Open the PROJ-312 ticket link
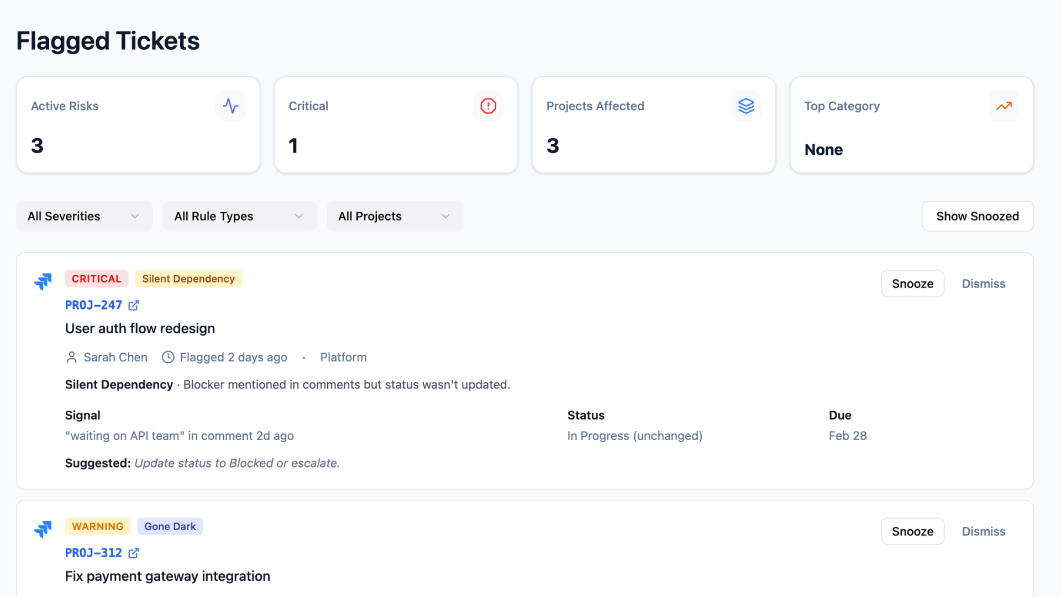Image resolution: width=1061 pixels, height=597 pixels. pos(93,553)
